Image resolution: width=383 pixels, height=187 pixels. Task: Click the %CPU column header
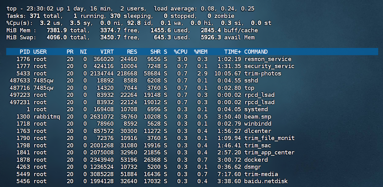click(181, 52)
